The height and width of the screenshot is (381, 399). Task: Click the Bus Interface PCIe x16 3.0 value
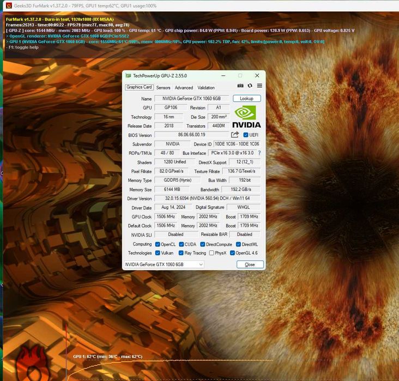tap(232, 153)
